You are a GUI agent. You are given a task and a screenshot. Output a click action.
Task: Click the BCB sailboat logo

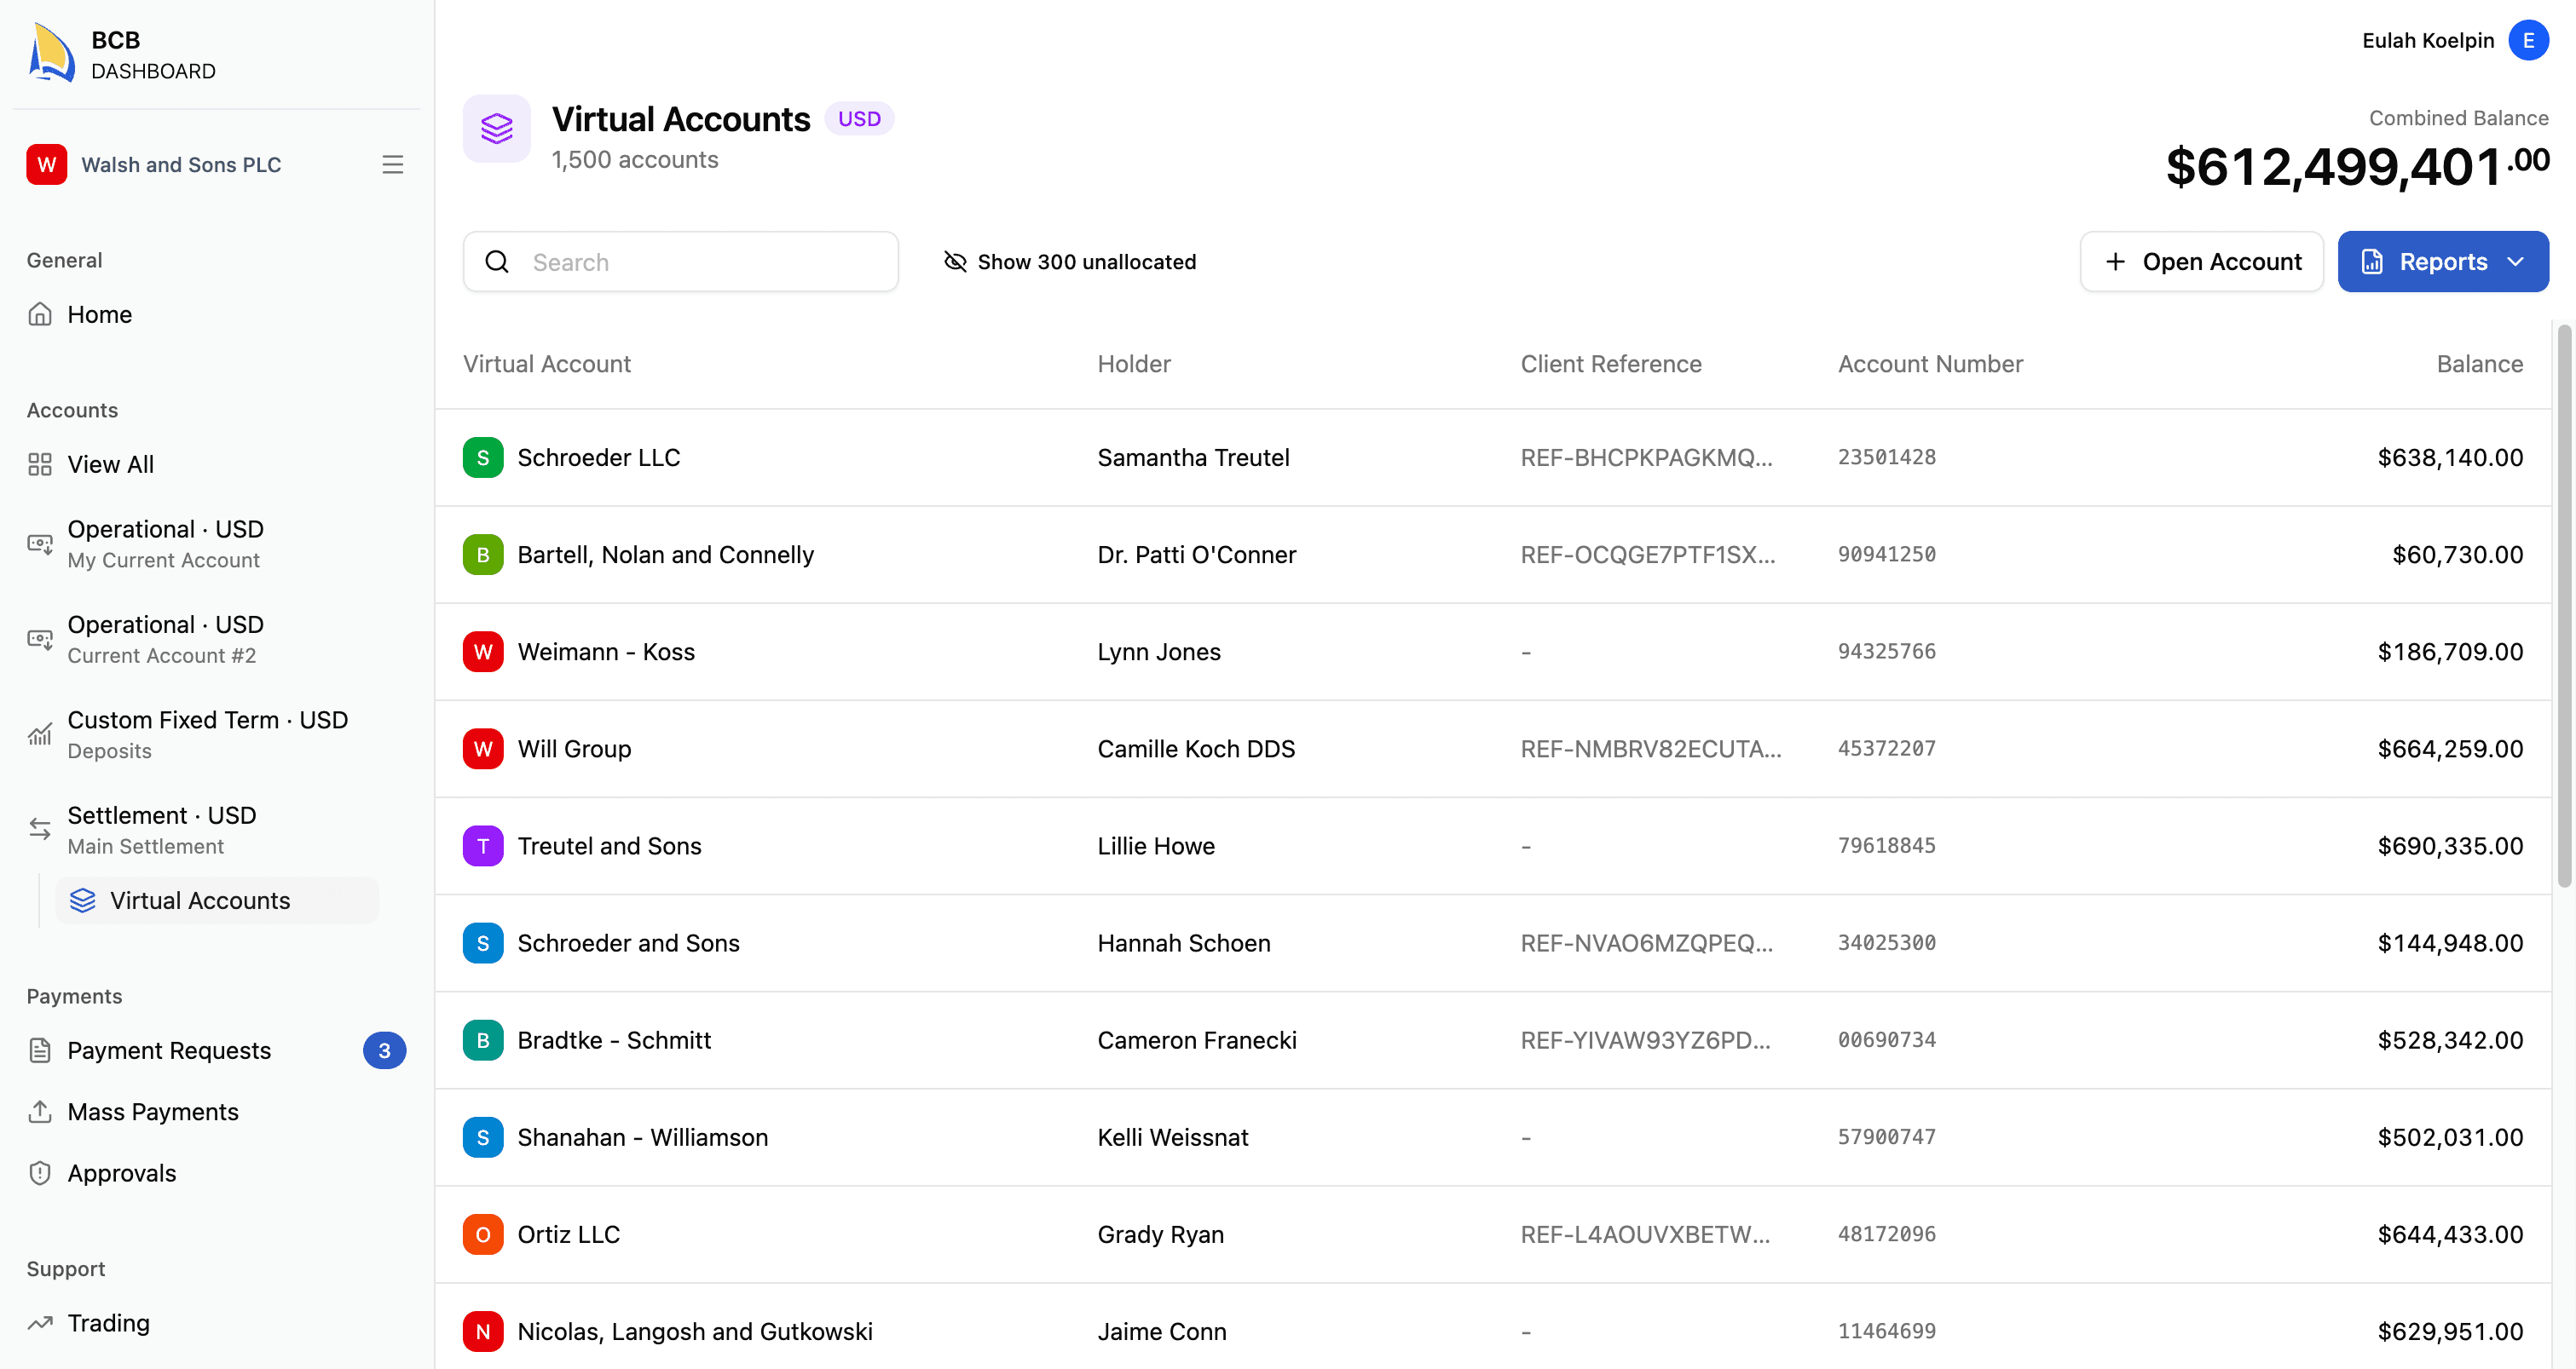pyautogui.click(x=52, y=54)
